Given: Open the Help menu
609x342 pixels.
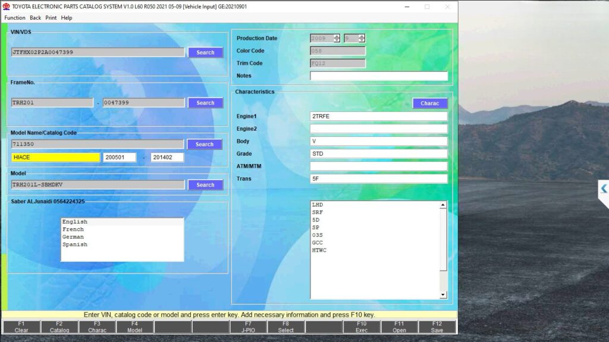Looking at the screenshot, I should (67, 18).
